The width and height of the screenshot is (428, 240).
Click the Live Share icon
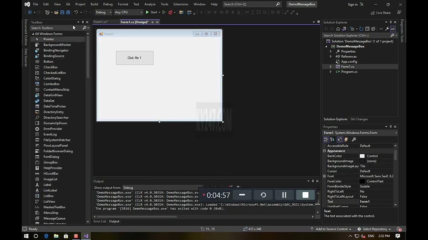click(381, 13)
